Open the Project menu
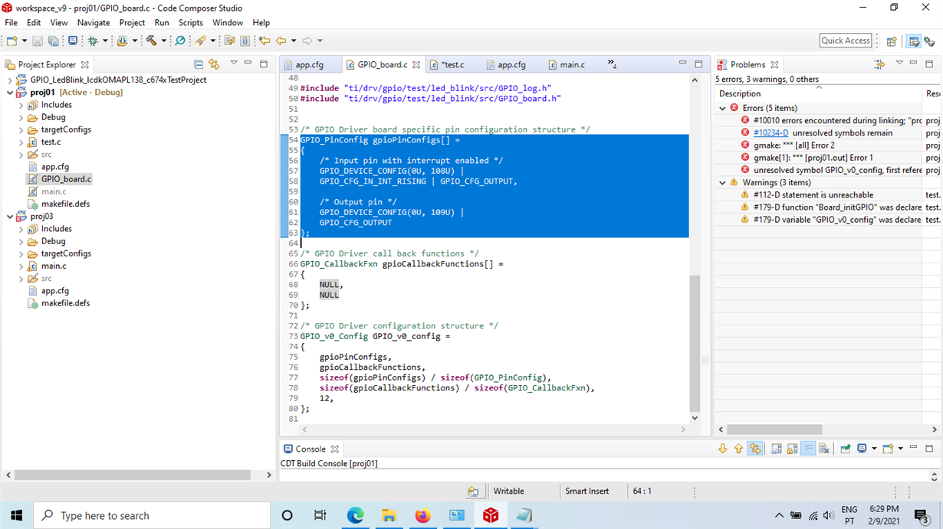The width and height of the screenshot is (943, 529). 132,23
